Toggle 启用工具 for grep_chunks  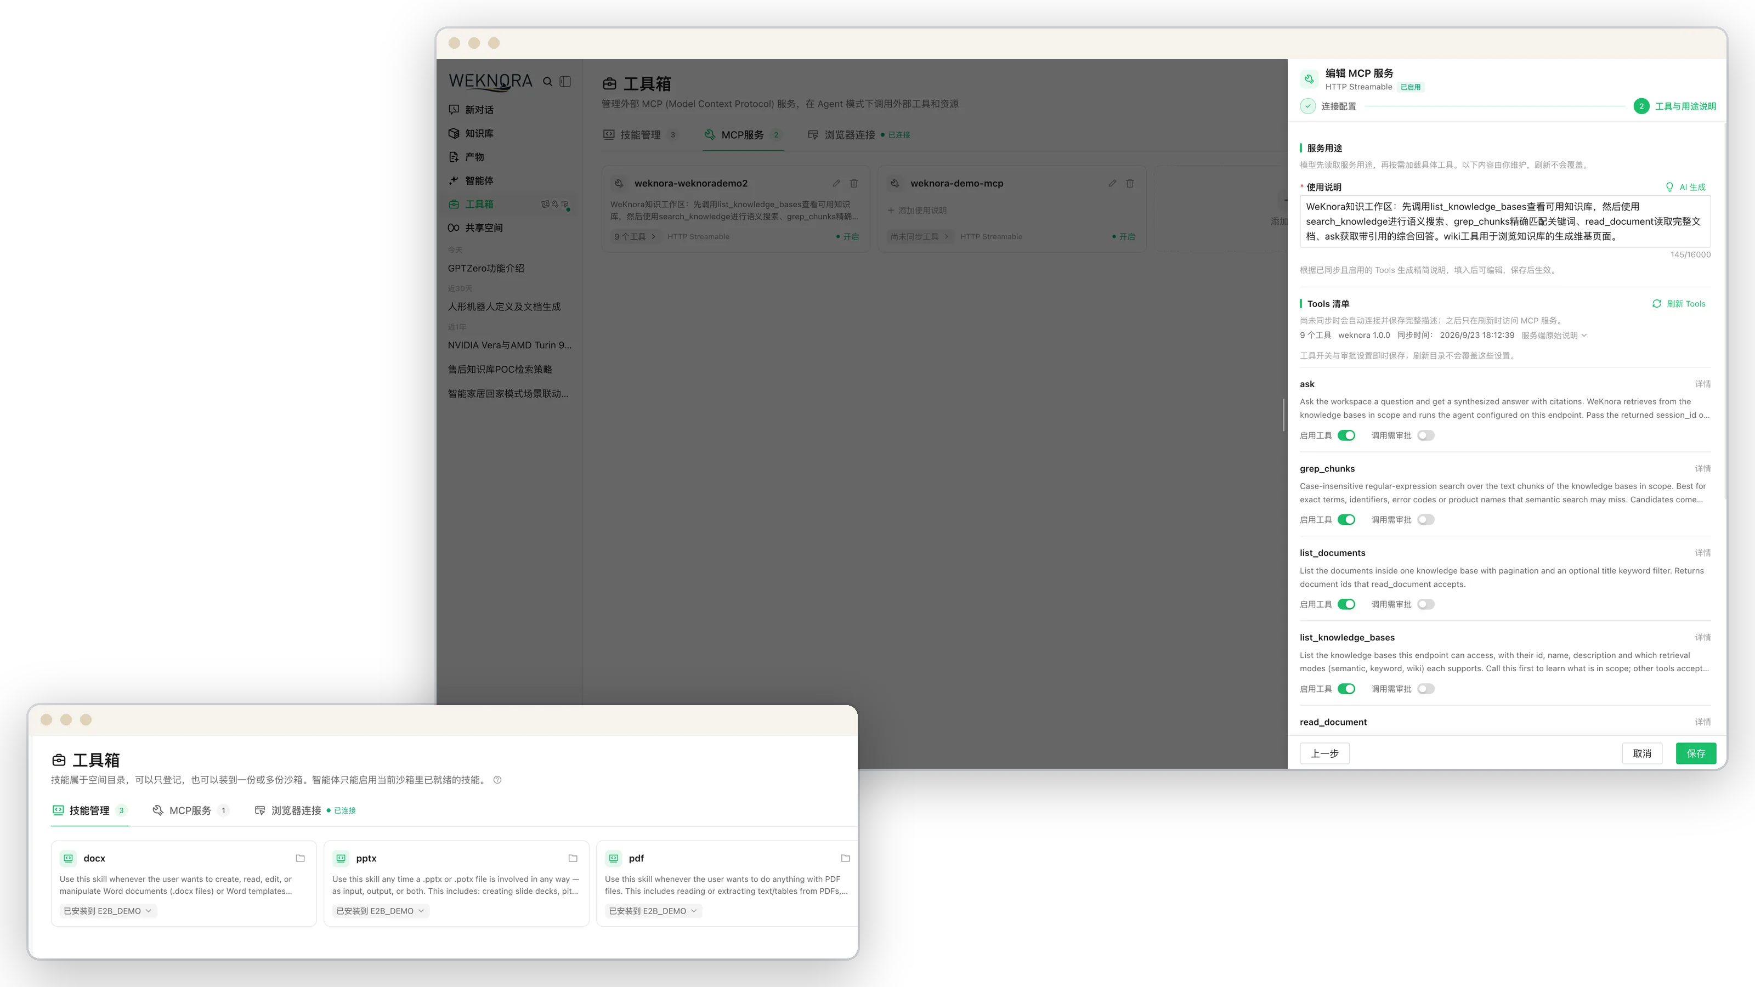tap(1346, 520)
